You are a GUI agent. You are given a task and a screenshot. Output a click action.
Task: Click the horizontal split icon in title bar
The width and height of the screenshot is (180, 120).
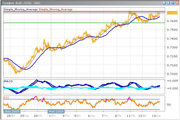point(168,3)
